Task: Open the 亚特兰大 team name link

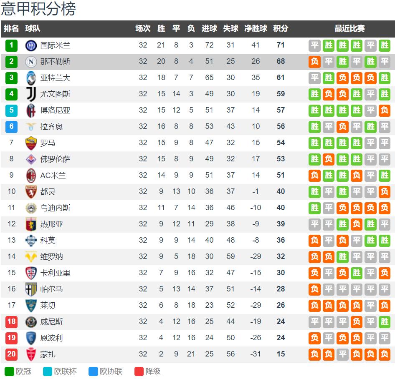Action: coord(55,78)
